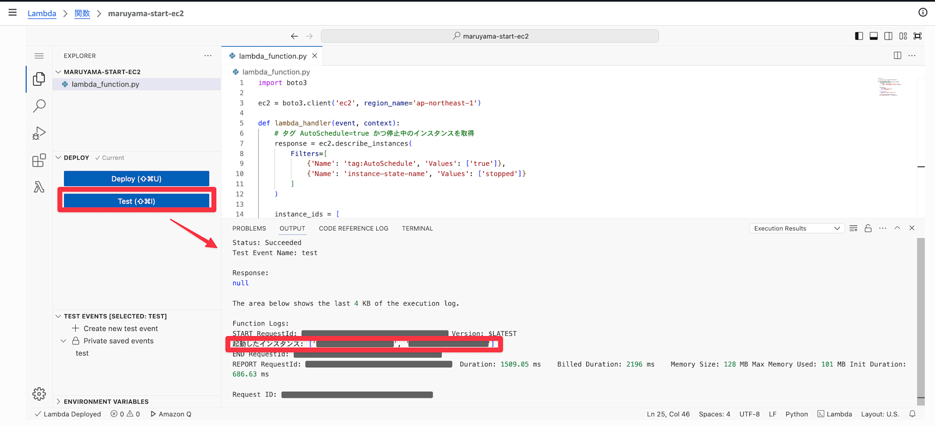Screen dimensions: 935x426
Task: Click the Lambda Deployed status item
Action: coord(68,414)
